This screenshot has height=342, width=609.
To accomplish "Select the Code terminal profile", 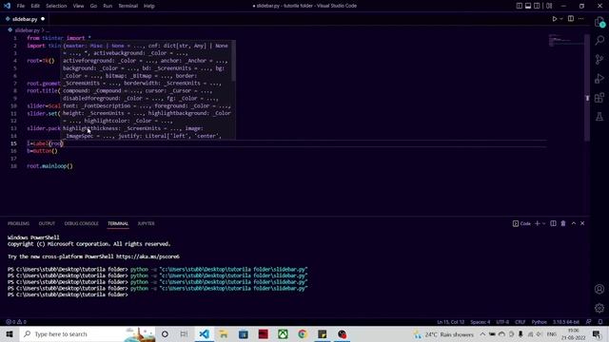I will [521, 224].
